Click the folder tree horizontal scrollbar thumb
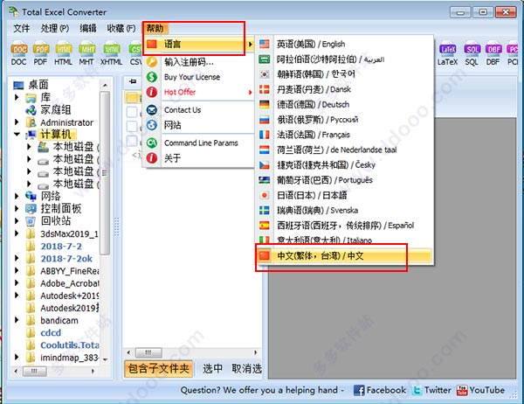 (x=34, y=371)
